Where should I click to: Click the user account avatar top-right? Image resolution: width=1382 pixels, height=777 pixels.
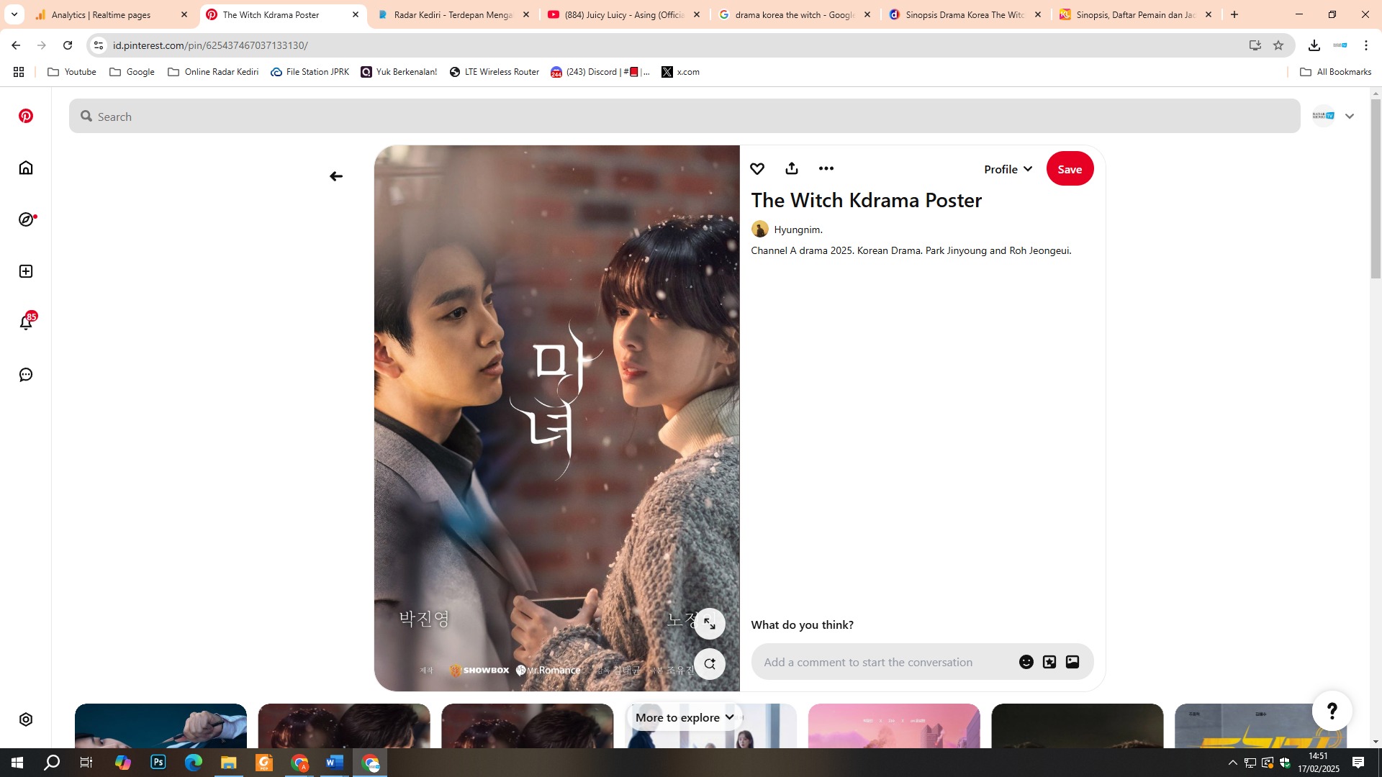pos(1324,116)
